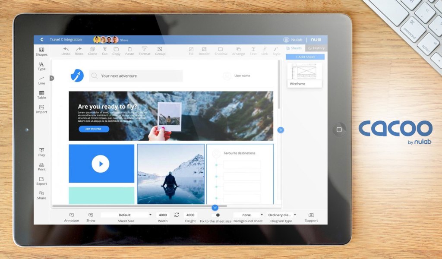This screenshot has width=442, height=259.
Task: Open the Sheet Size dropdown
Action: click(x=126, y=215)
